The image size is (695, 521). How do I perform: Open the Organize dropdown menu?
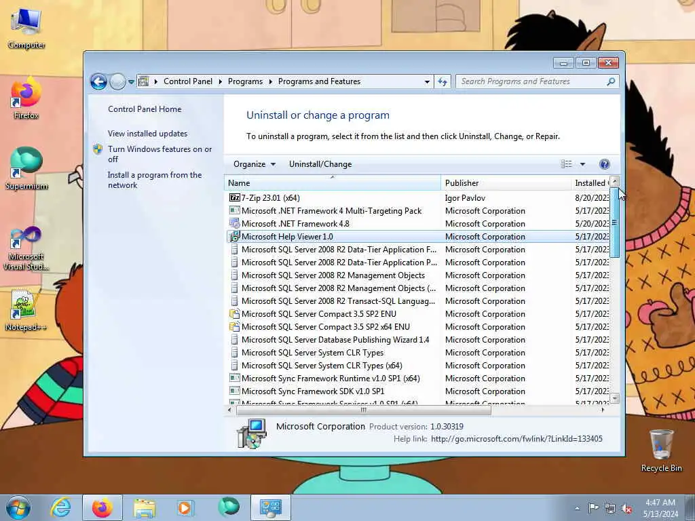pos(255,164)
